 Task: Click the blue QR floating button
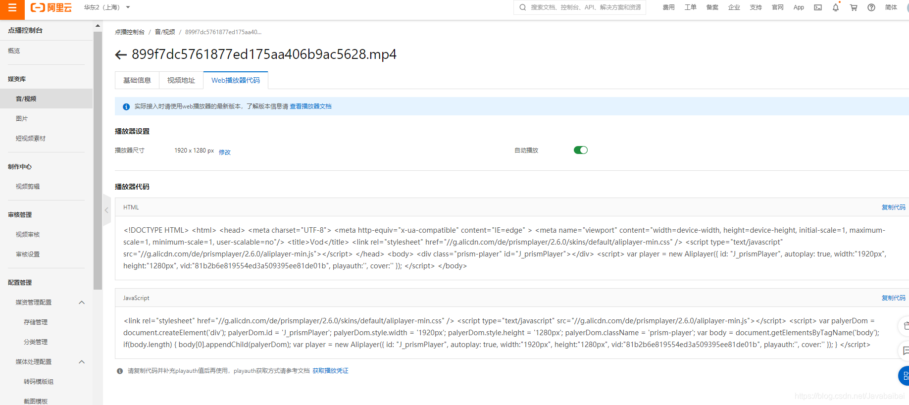[904, 376]
